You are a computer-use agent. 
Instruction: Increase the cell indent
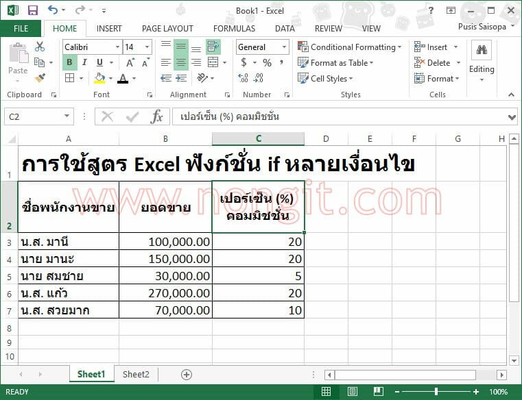[x=181, y=78]
